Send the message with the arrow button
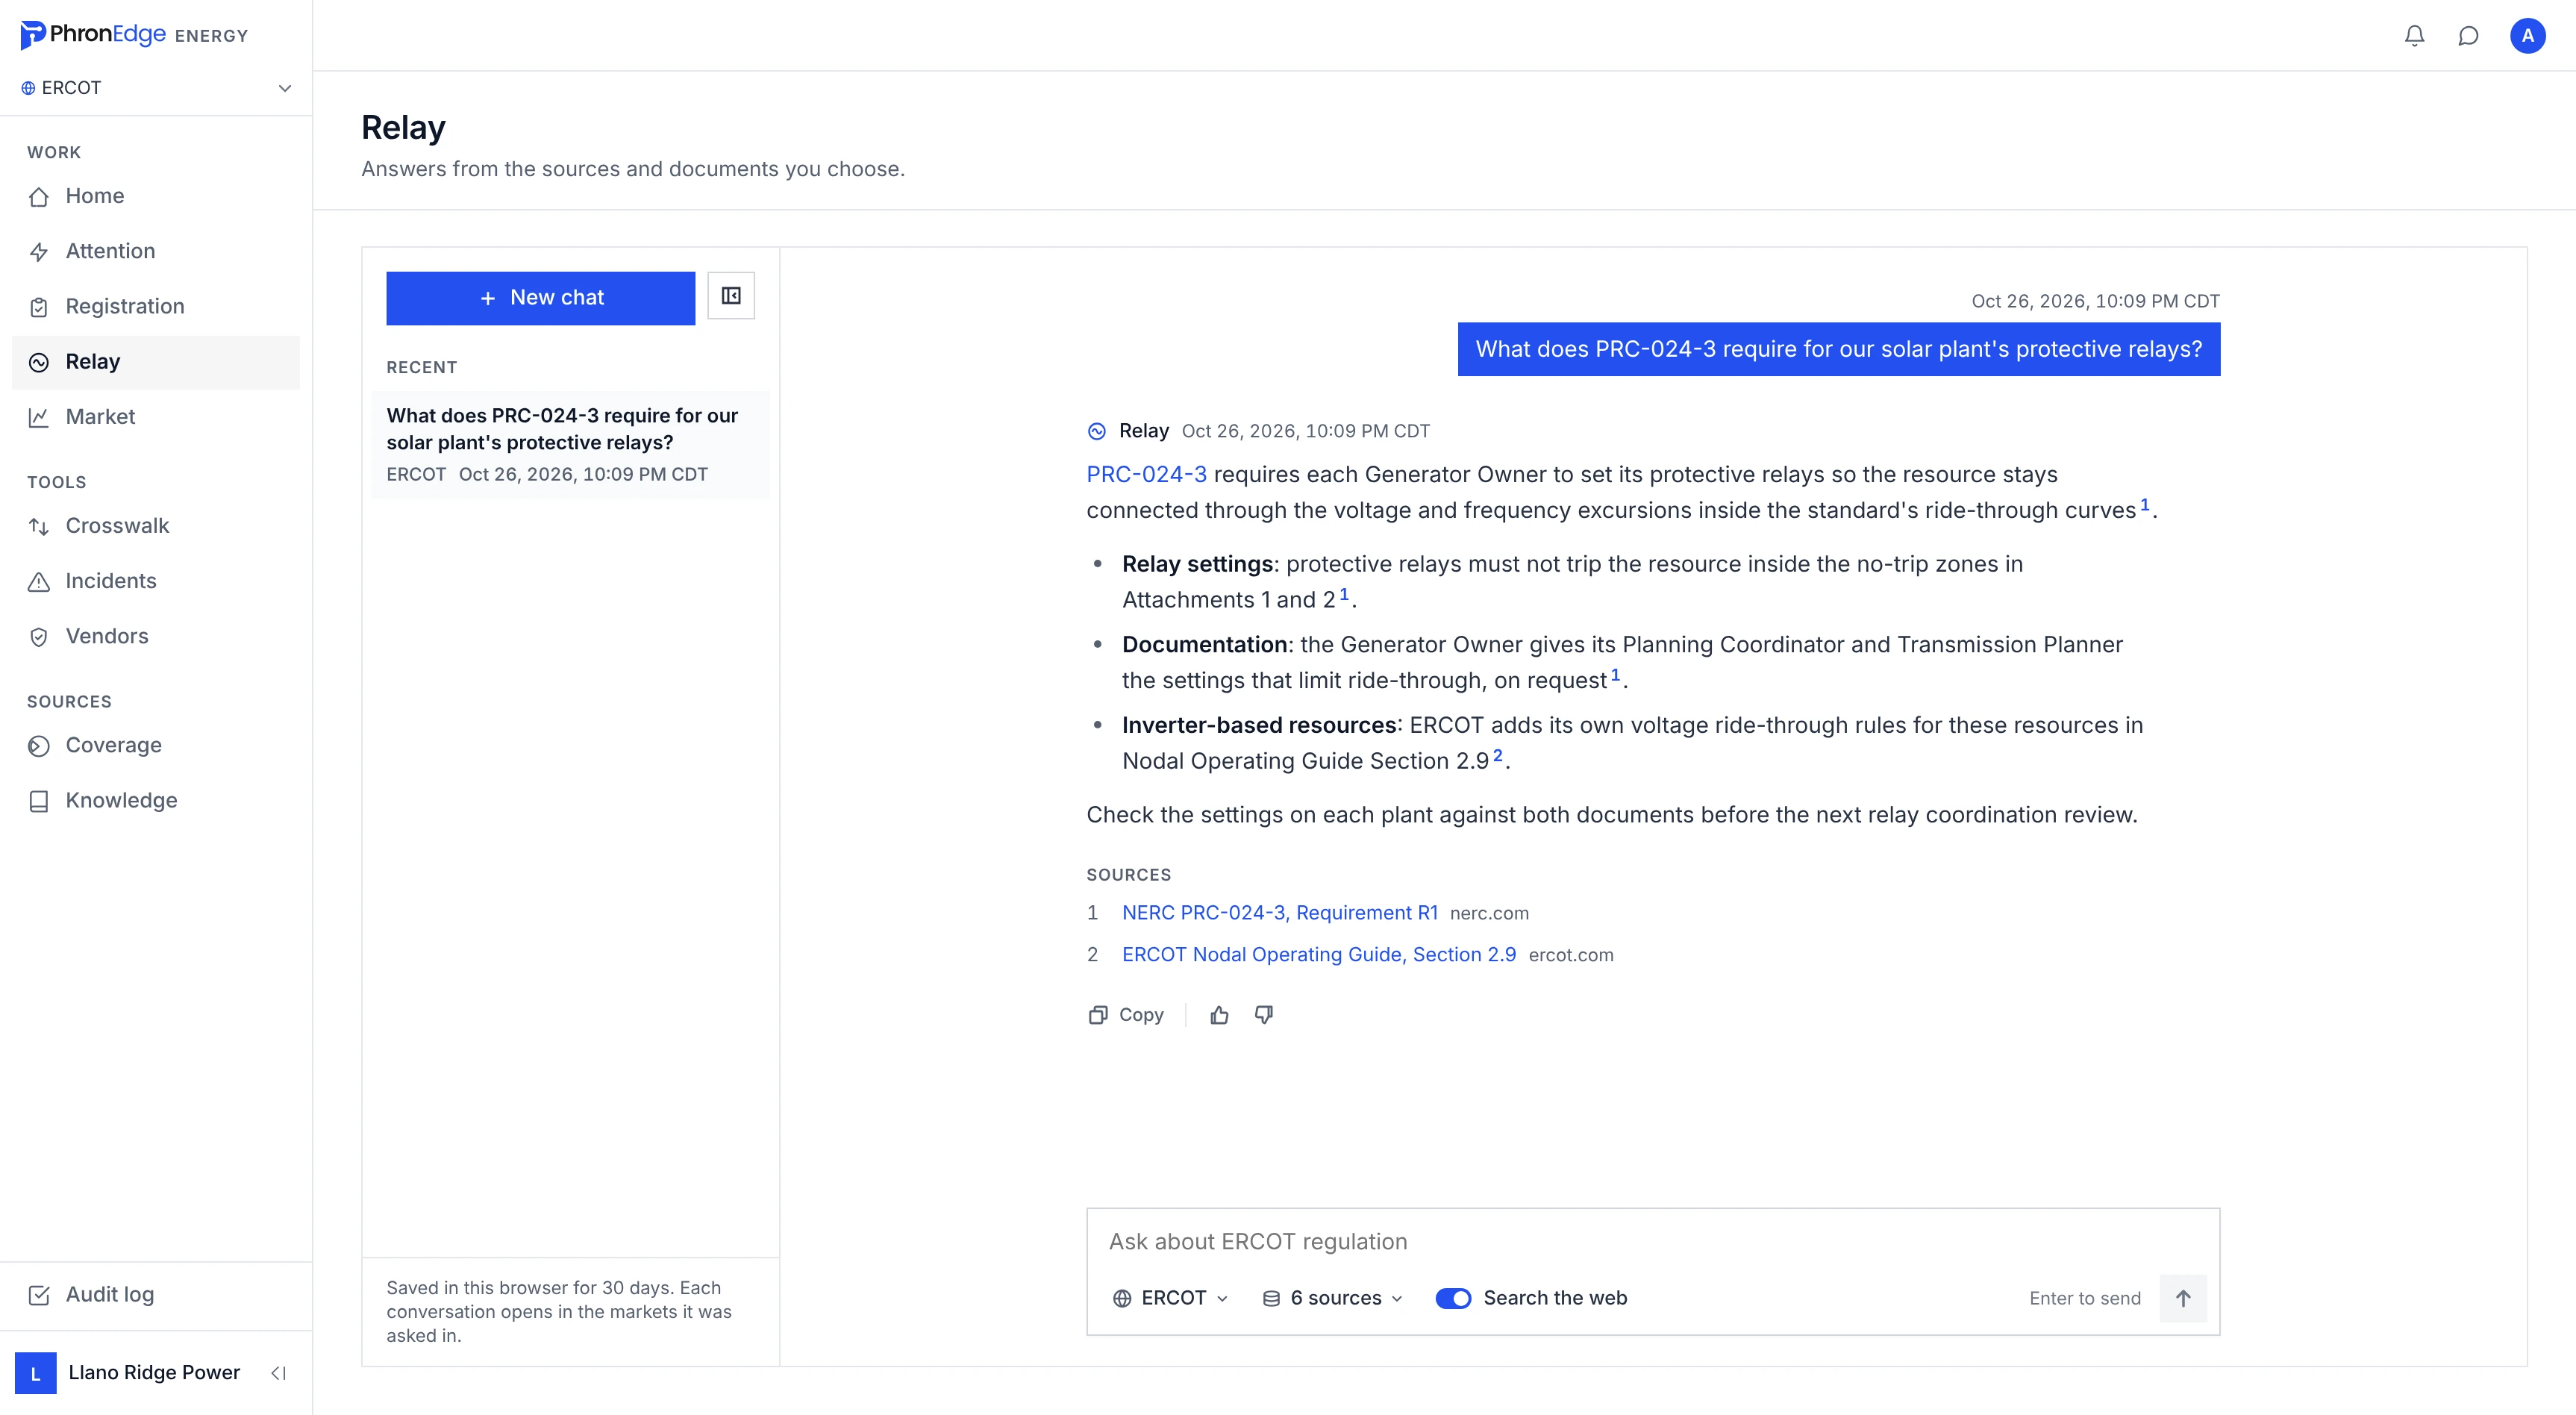The width and height of the screenshot is (2576, 1415). pos(2183,1298)
